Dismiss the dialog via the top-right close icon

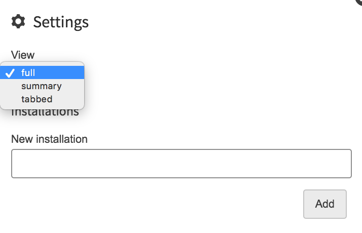(x=359, y=2)
